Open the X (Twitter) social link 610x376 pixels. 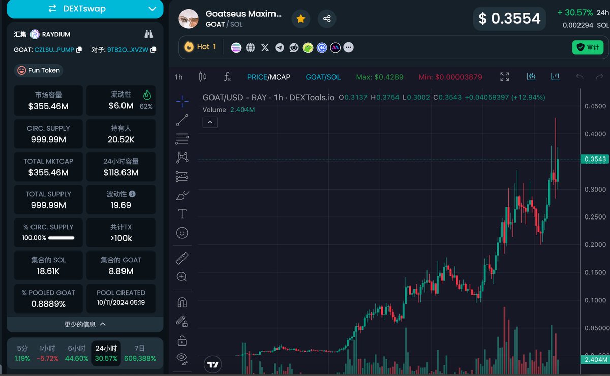click(x=265, y=47)
